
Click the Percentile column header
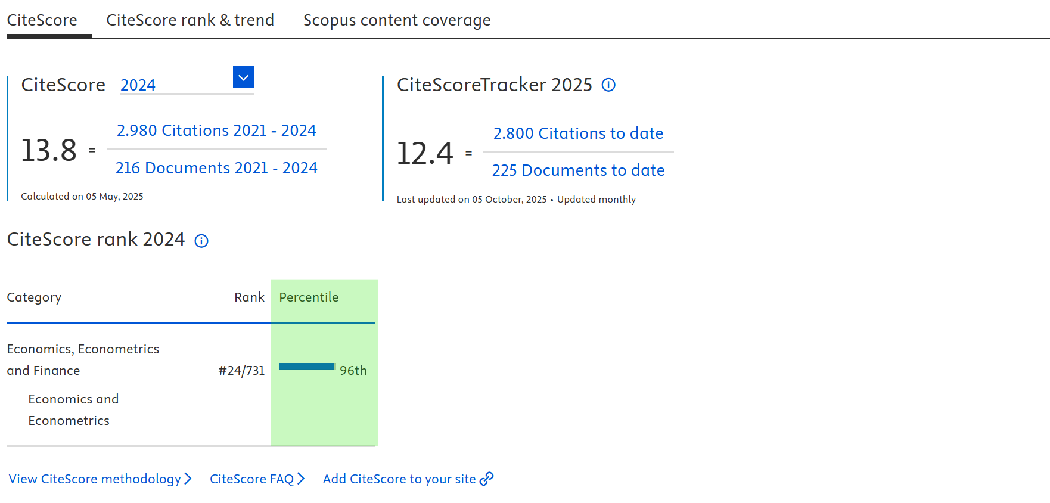309,297
